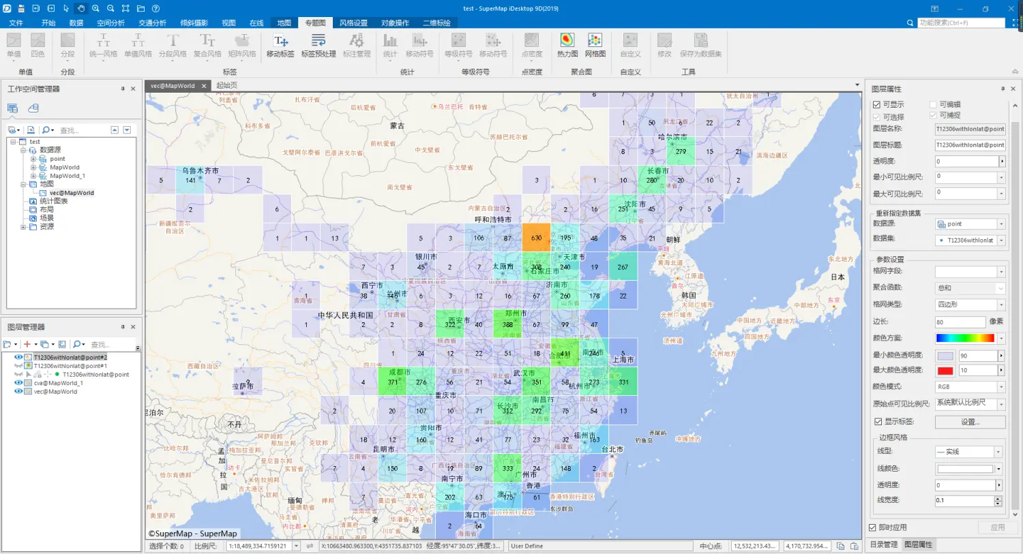Click the save icon in title bar
This screenshot has width=1023, height=554.
click(21, 9)
